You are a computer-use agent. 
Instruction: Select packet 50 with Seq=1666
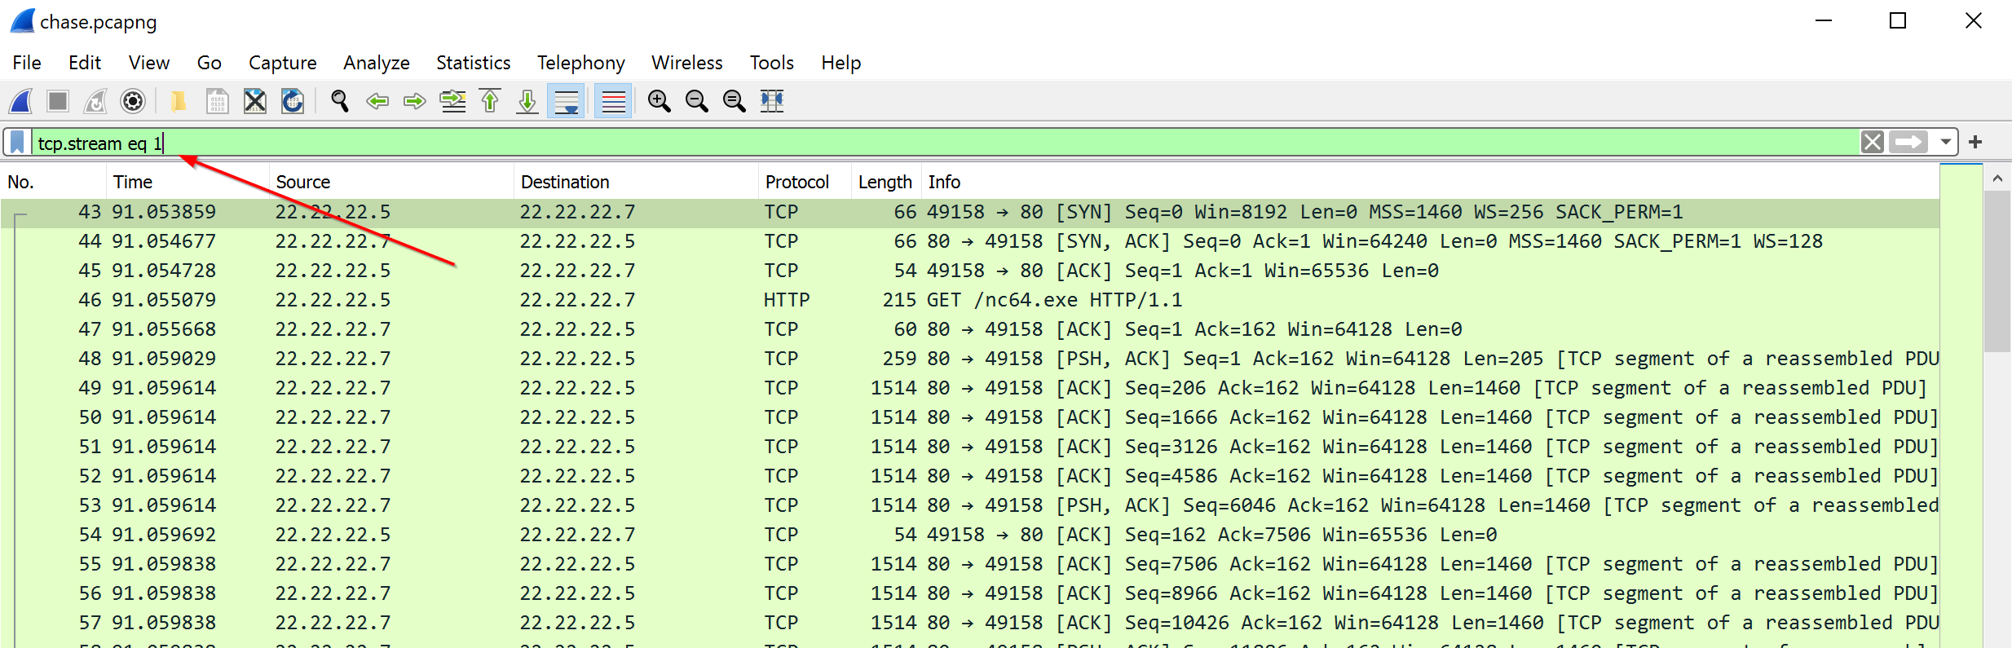(970, 417)
